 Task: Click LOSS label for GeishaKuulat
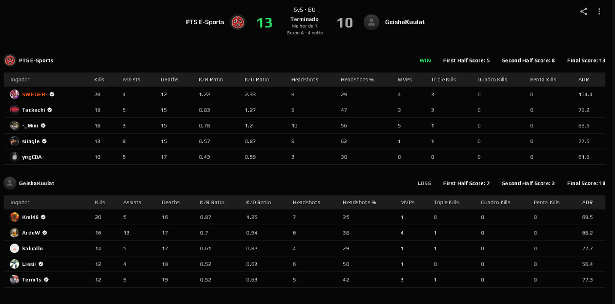(x=424, y=183)
